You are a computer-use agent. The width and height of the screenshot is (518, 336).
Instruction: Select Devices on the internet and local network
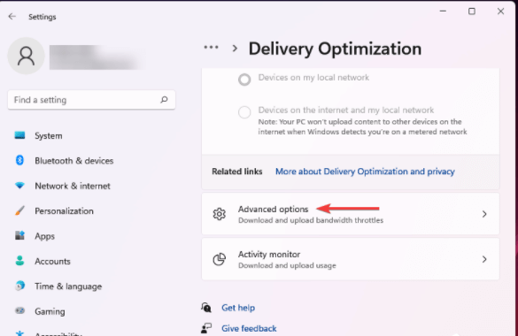(x=244, y=112)
